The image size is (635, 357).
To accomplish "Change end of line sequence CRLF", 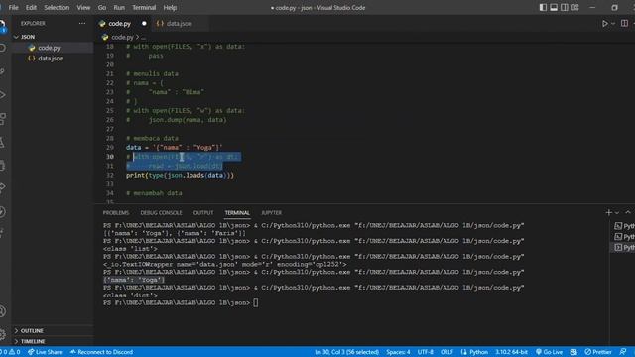I will (x=446, y=352).
